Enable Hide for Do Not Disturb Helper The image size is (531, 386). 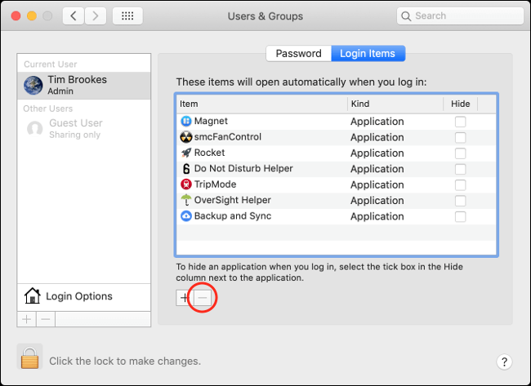tap(460, 169)
